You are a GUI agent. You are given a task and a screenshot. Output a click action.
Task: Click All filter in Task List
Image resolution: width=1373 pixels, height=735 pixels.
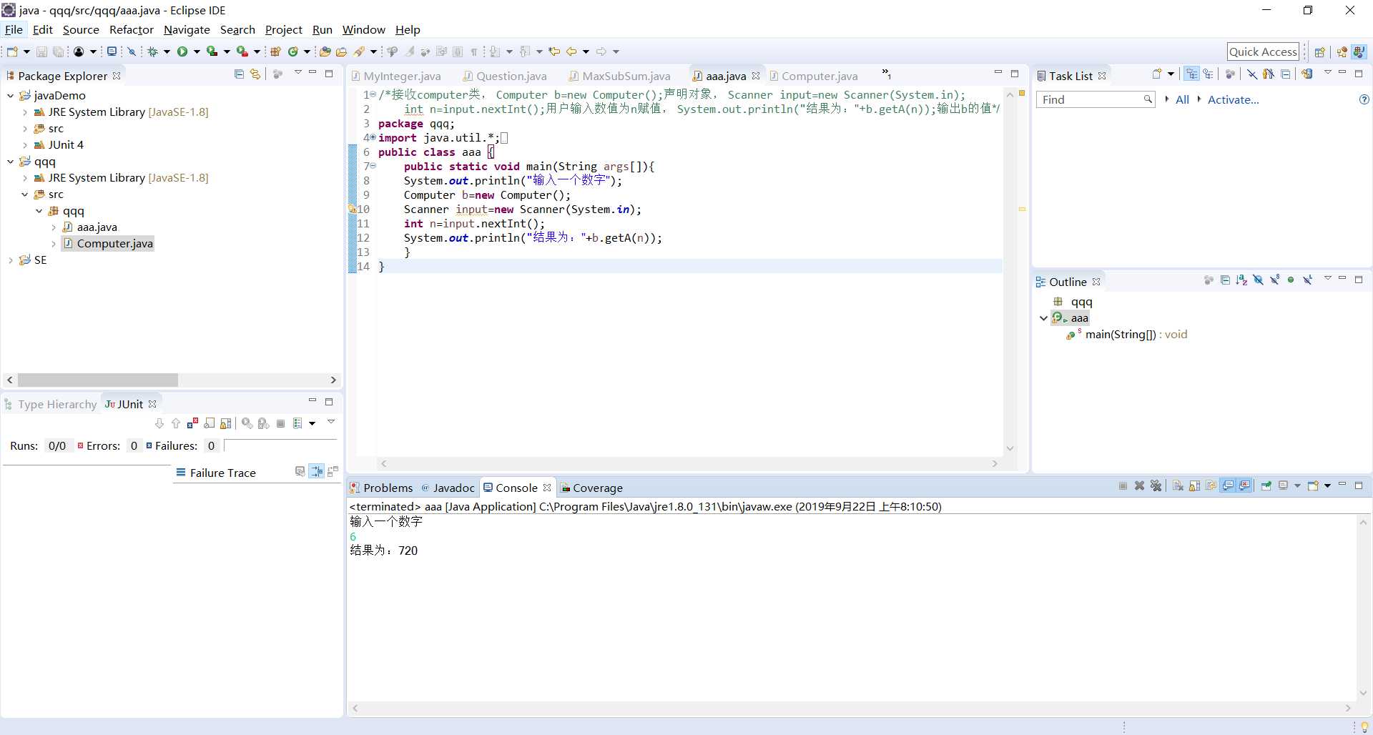(x=1182, y=99)
